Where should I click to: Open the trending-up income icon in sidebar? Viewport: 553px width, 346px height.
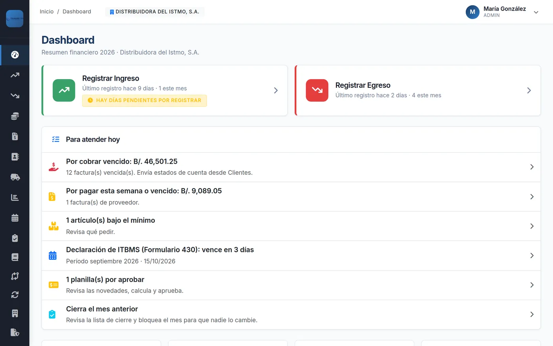(15, 75)
